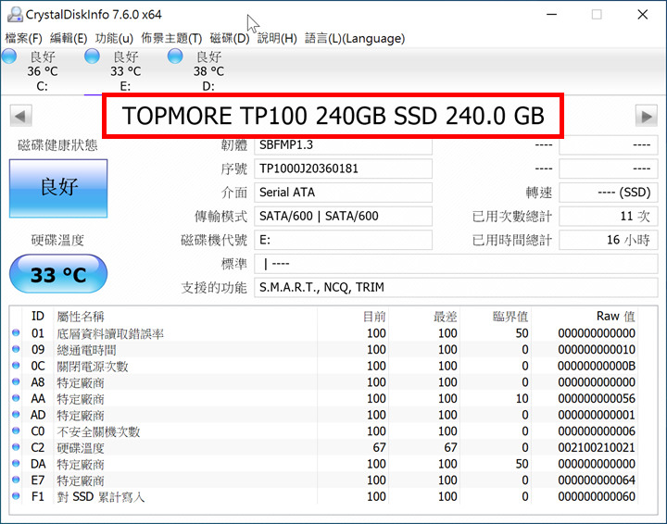
Task: Open the 佈景主題(T) menu
Action: pyautogui.click(x=171, y=38)
